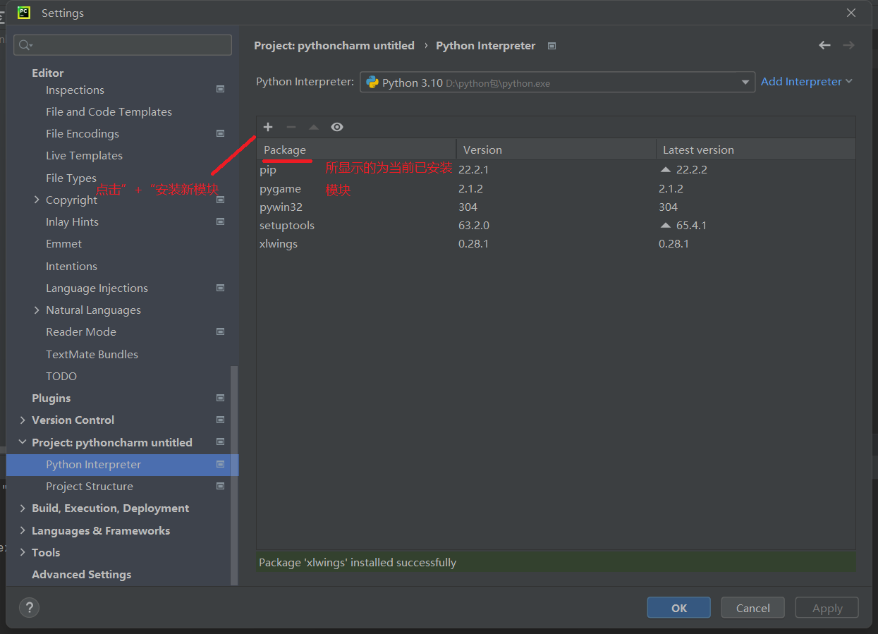Sort by Latest version column header
Viewport: 878px width, 634px height.
pyautogui.click(x=755, y=150)
